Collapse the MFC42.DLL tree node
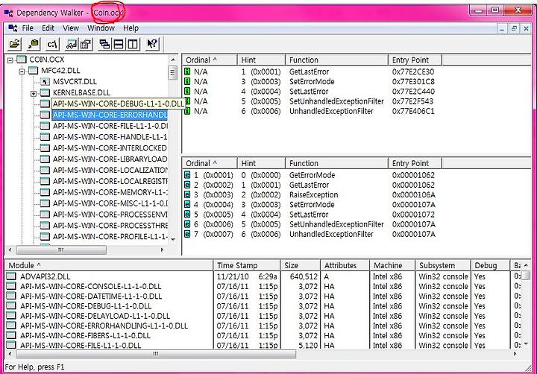 click(22, 72)
